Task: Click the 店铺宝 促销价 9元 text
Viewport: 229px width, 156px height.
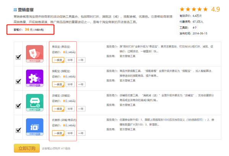Action: 64,101
